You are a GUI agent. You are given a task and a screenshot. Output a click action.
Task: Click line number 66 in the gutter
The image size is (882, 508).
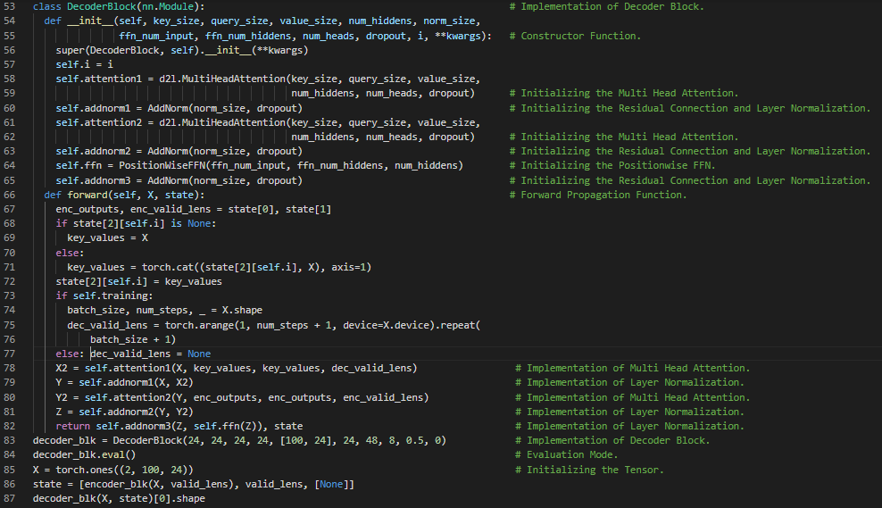click(x=12, y=195)
